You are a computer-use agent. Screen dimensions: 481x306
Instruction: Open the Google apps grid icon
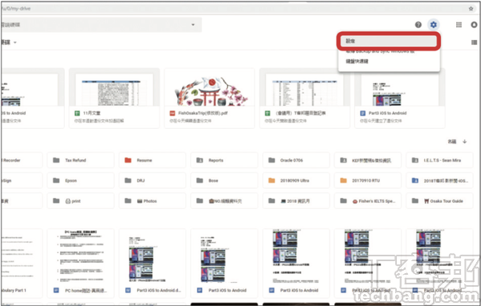[x=459, y=25]
